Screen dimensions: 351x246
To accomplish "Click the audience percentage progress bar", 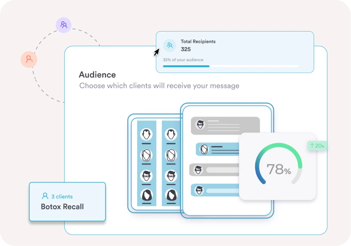I will [230, 66].
